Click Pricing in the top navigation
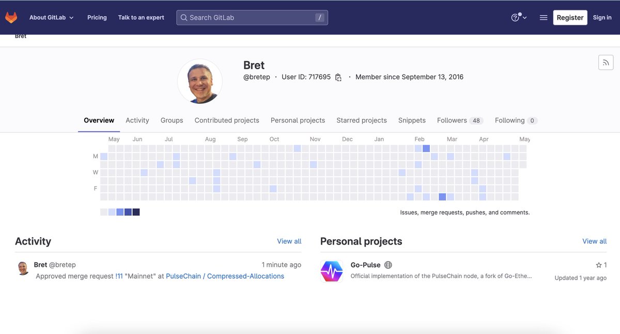This screenshot has height=334, width=620. pyautogui.click(x=97, y=17)
